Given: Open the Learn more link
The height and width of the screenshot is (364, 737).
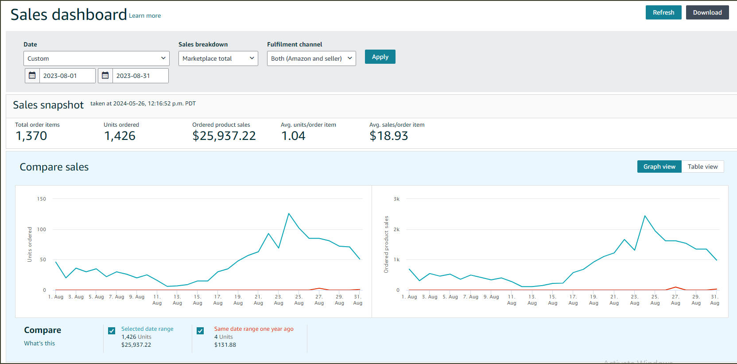Looking at the screenshot, I should tap(145, 15).
